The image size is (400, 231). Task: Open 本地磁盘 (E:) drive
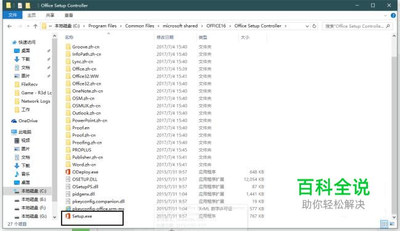click(30, 200)
